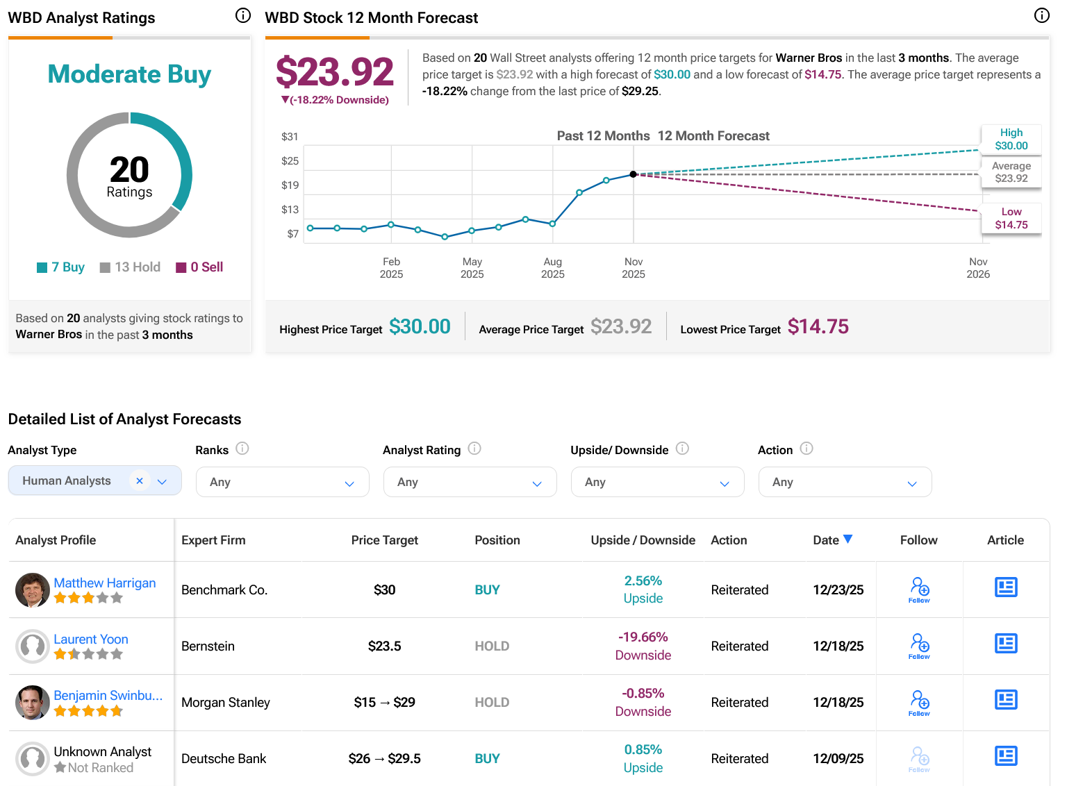The width and height of the screenshot is (1067, 786).
Task: Open the Action filter dropdown
Action: 845,482
